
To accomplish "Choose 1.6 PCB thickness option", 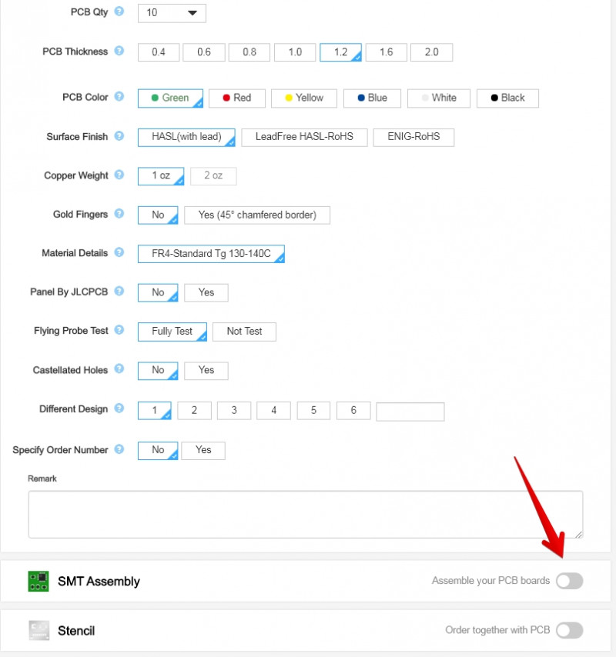I will (x=386, y=52).
